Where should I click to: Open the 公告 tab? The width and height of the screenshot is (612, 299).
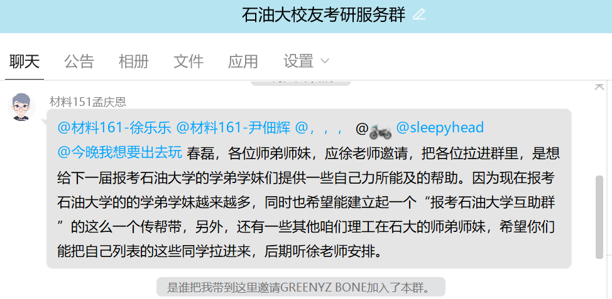79,61
